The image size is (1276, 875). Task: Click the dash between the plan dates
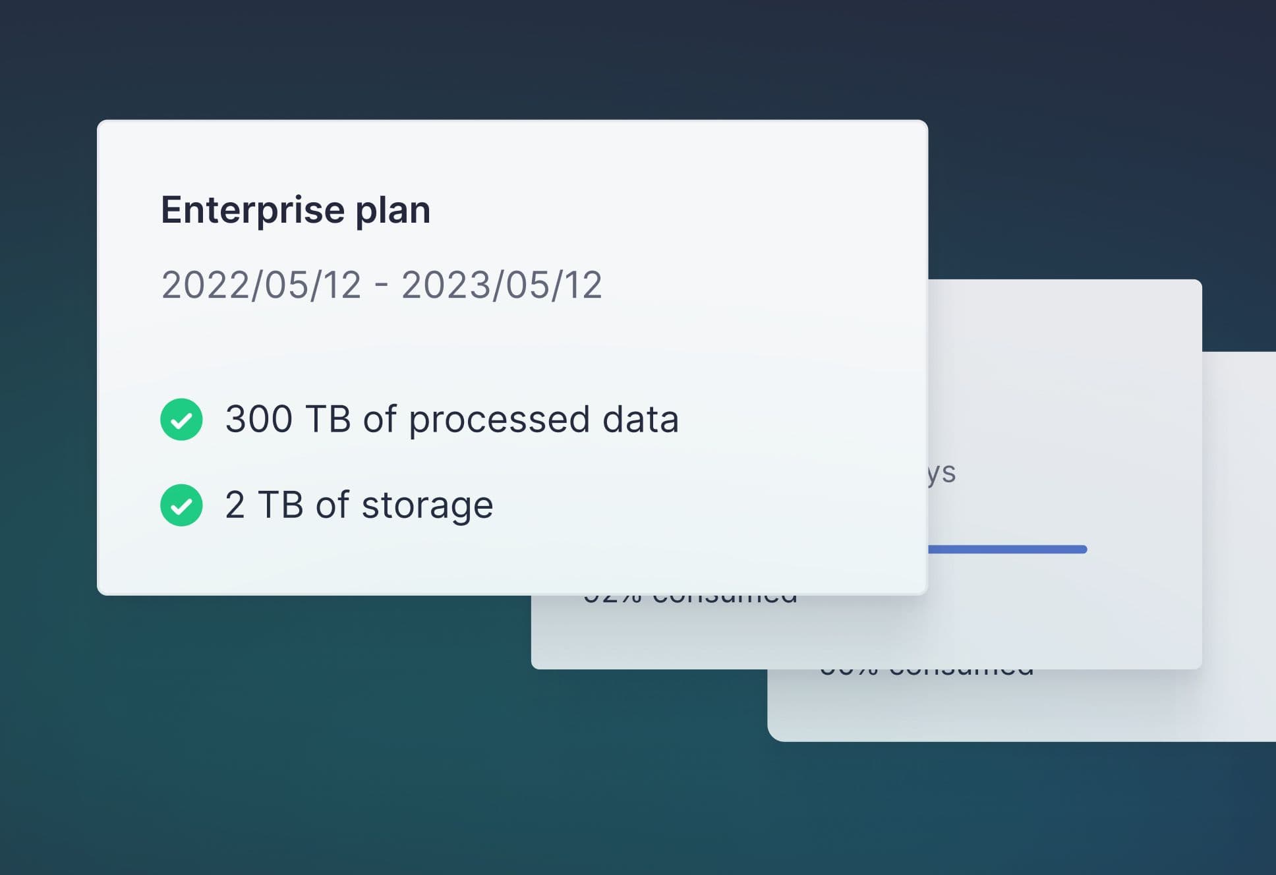pyautogui.click(x=381, y=287)
